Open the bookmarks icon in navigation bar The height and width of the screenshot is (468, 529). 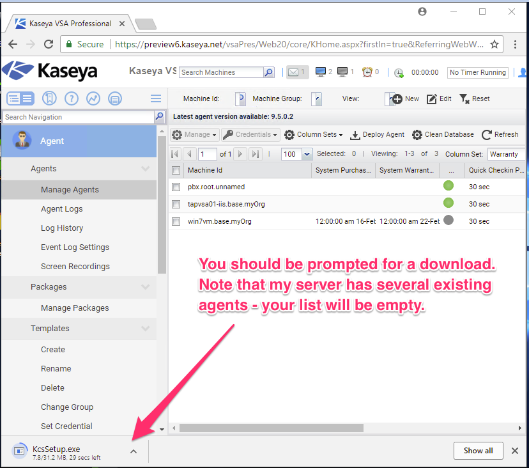[x=49, y=98]
